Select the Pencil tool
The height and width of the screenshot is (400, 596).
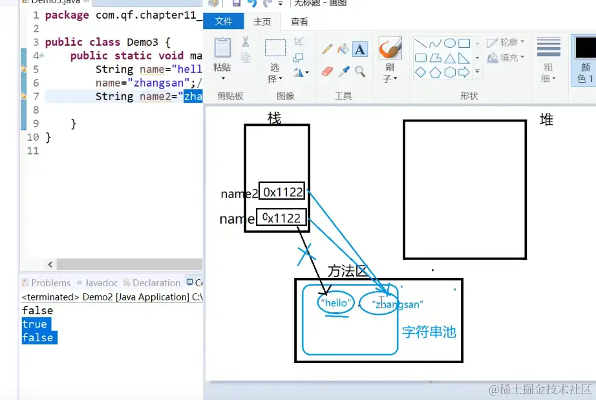point(327,49)
